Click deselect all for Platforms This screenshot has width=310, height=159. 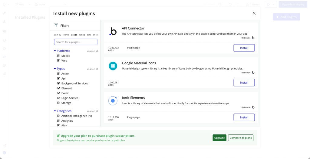tap(93, 51)
